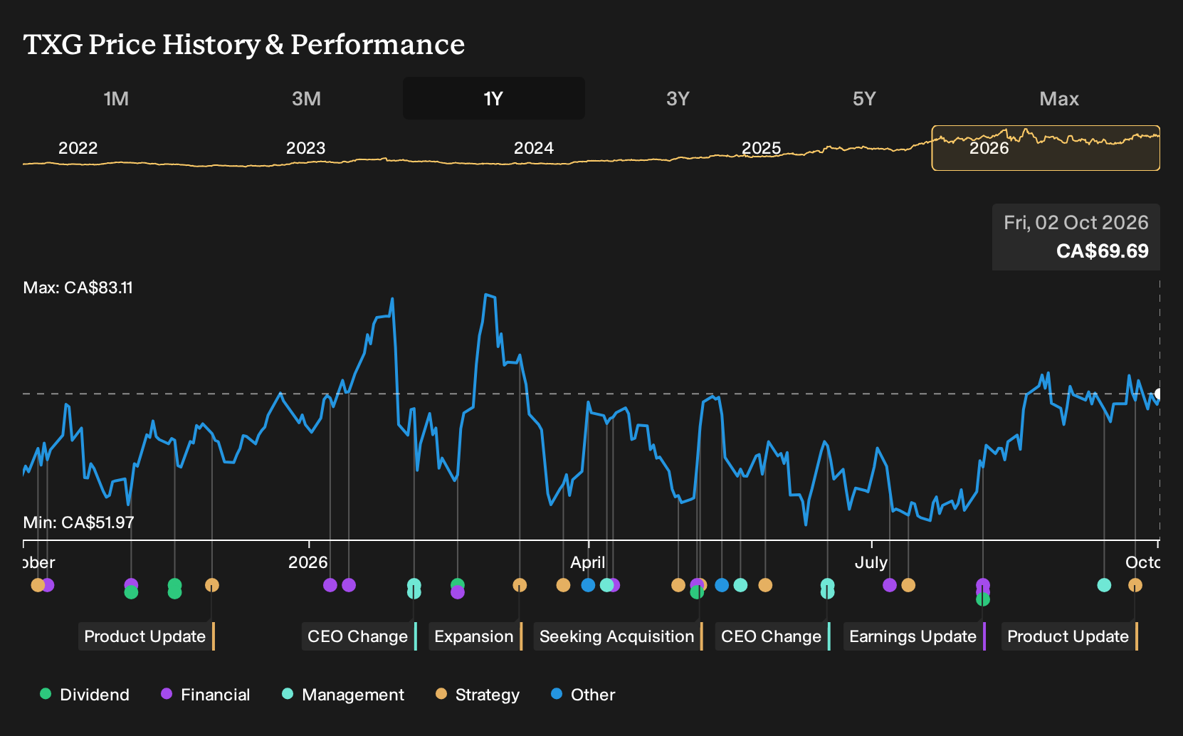
Task: Click the 2026 axis label on the main chart
Action: pos(308,562)
